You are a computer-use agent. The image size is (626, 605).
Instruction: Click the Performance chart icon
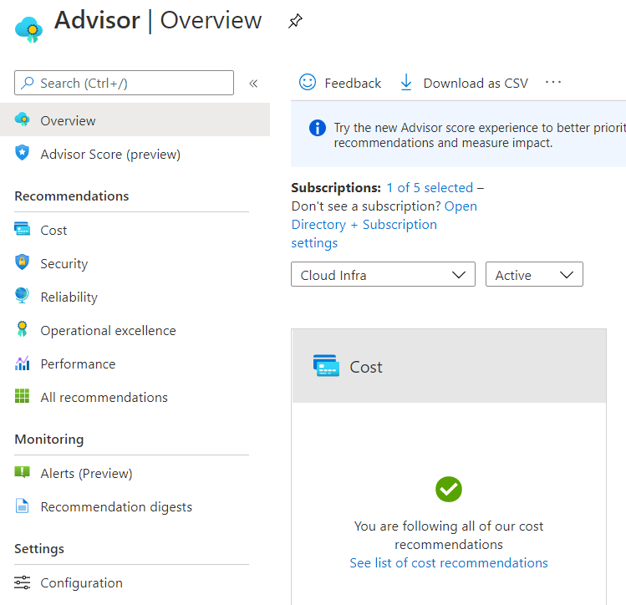pyautogui.click(x=22, y=364)
